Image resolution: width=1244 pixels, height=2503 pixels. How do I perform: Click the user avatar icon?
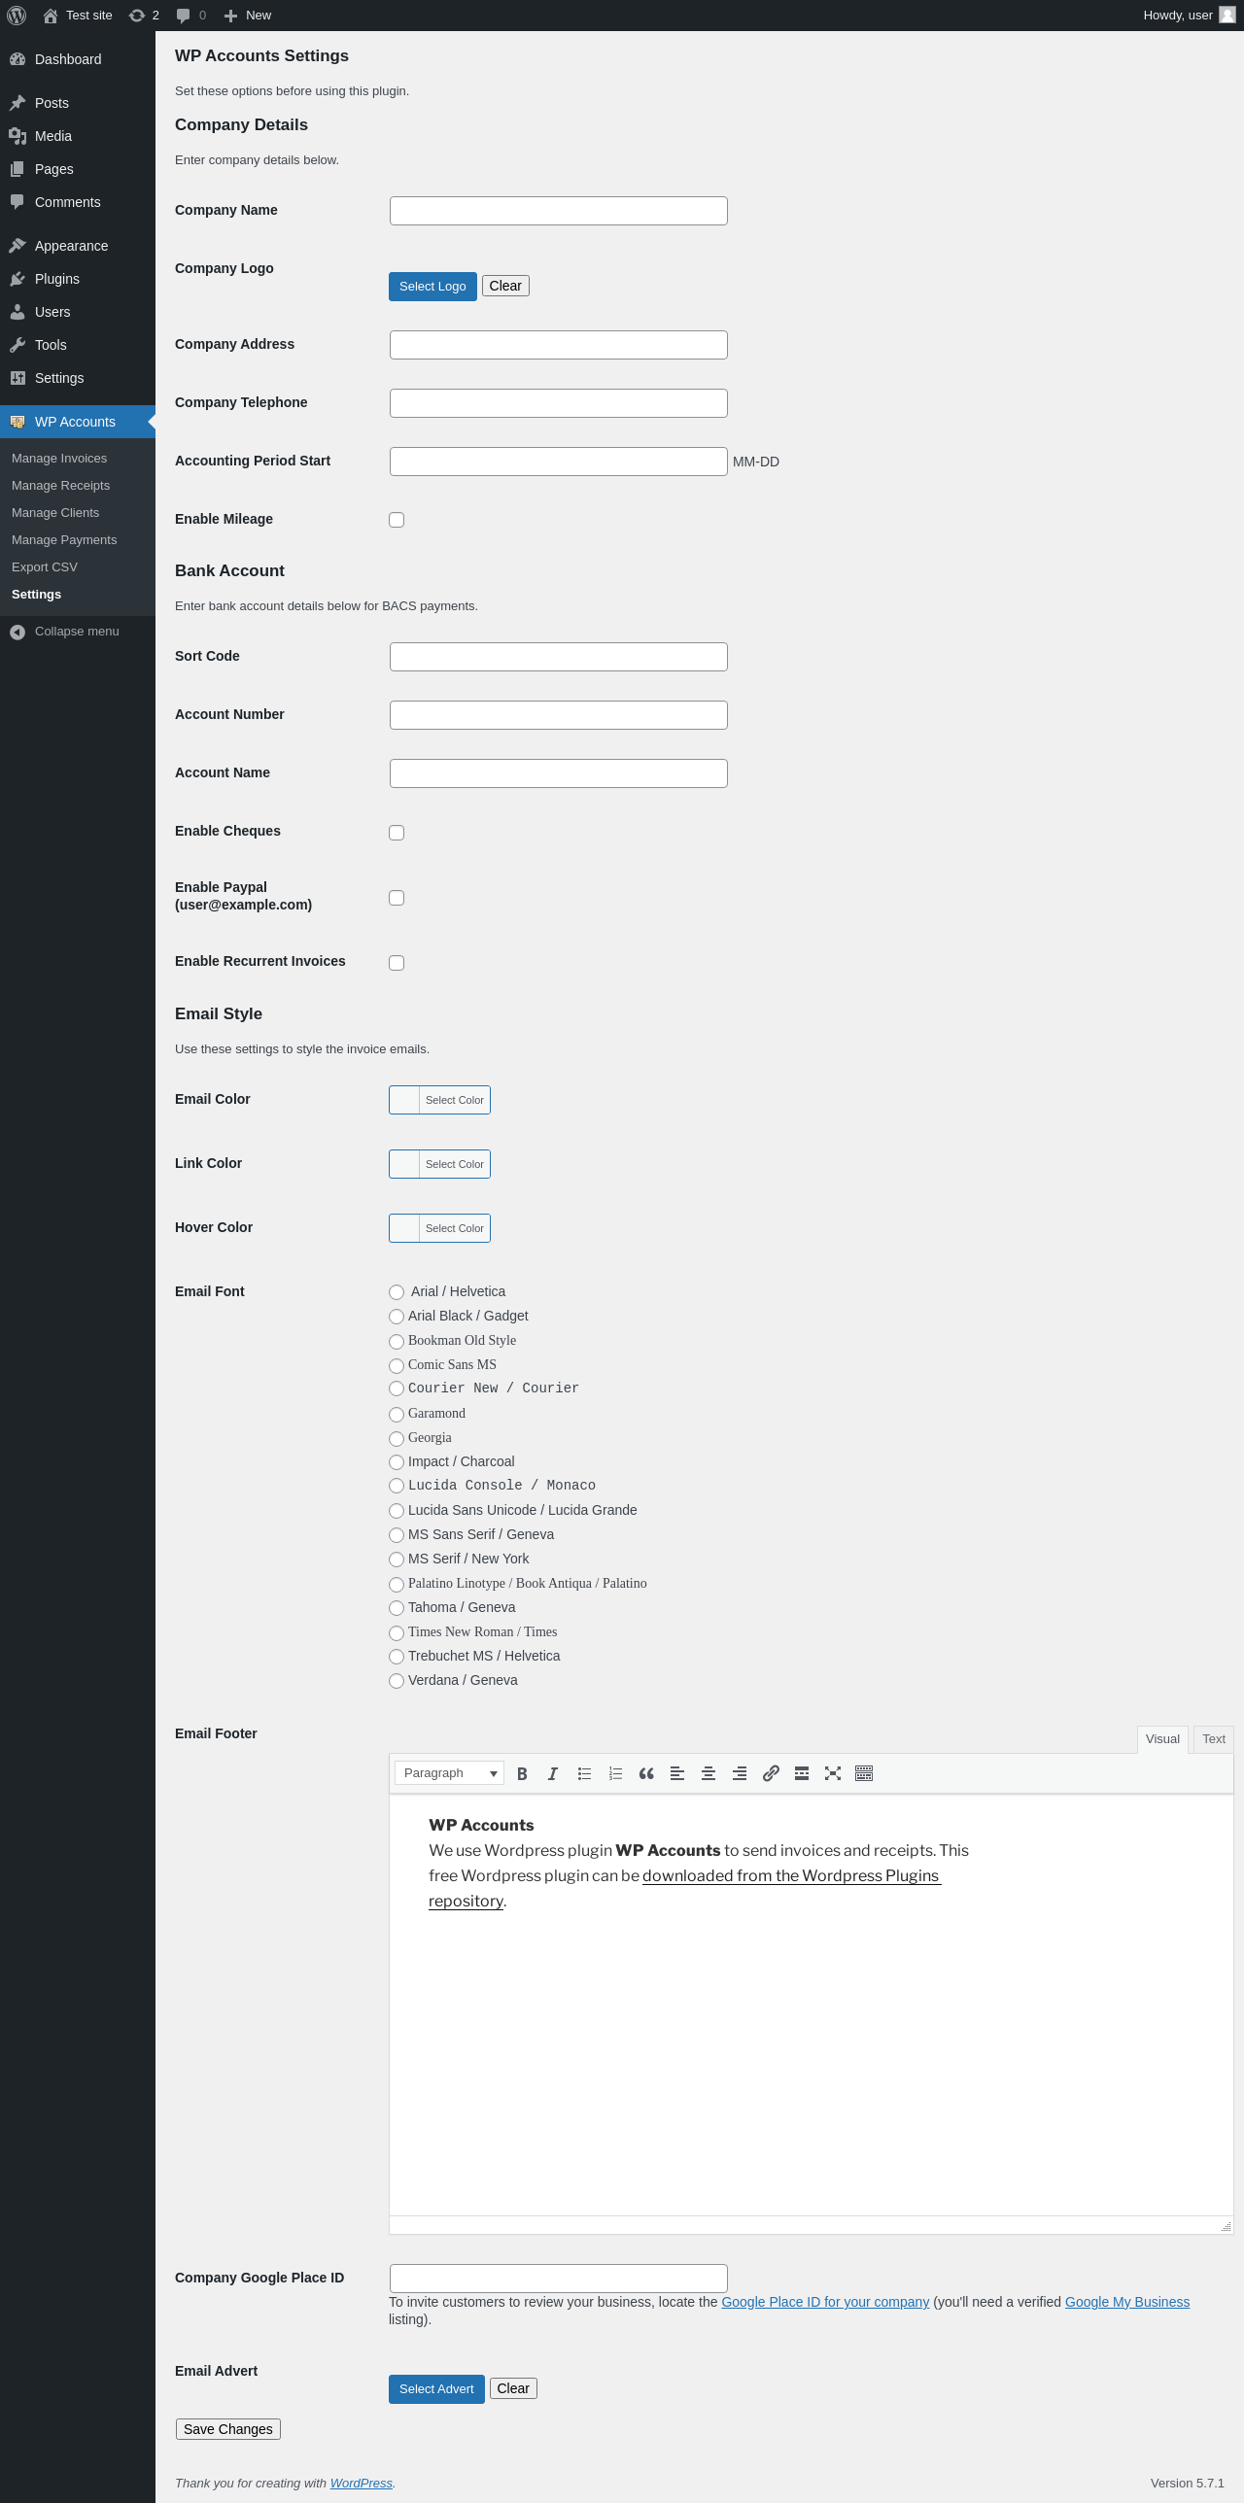1227,15
